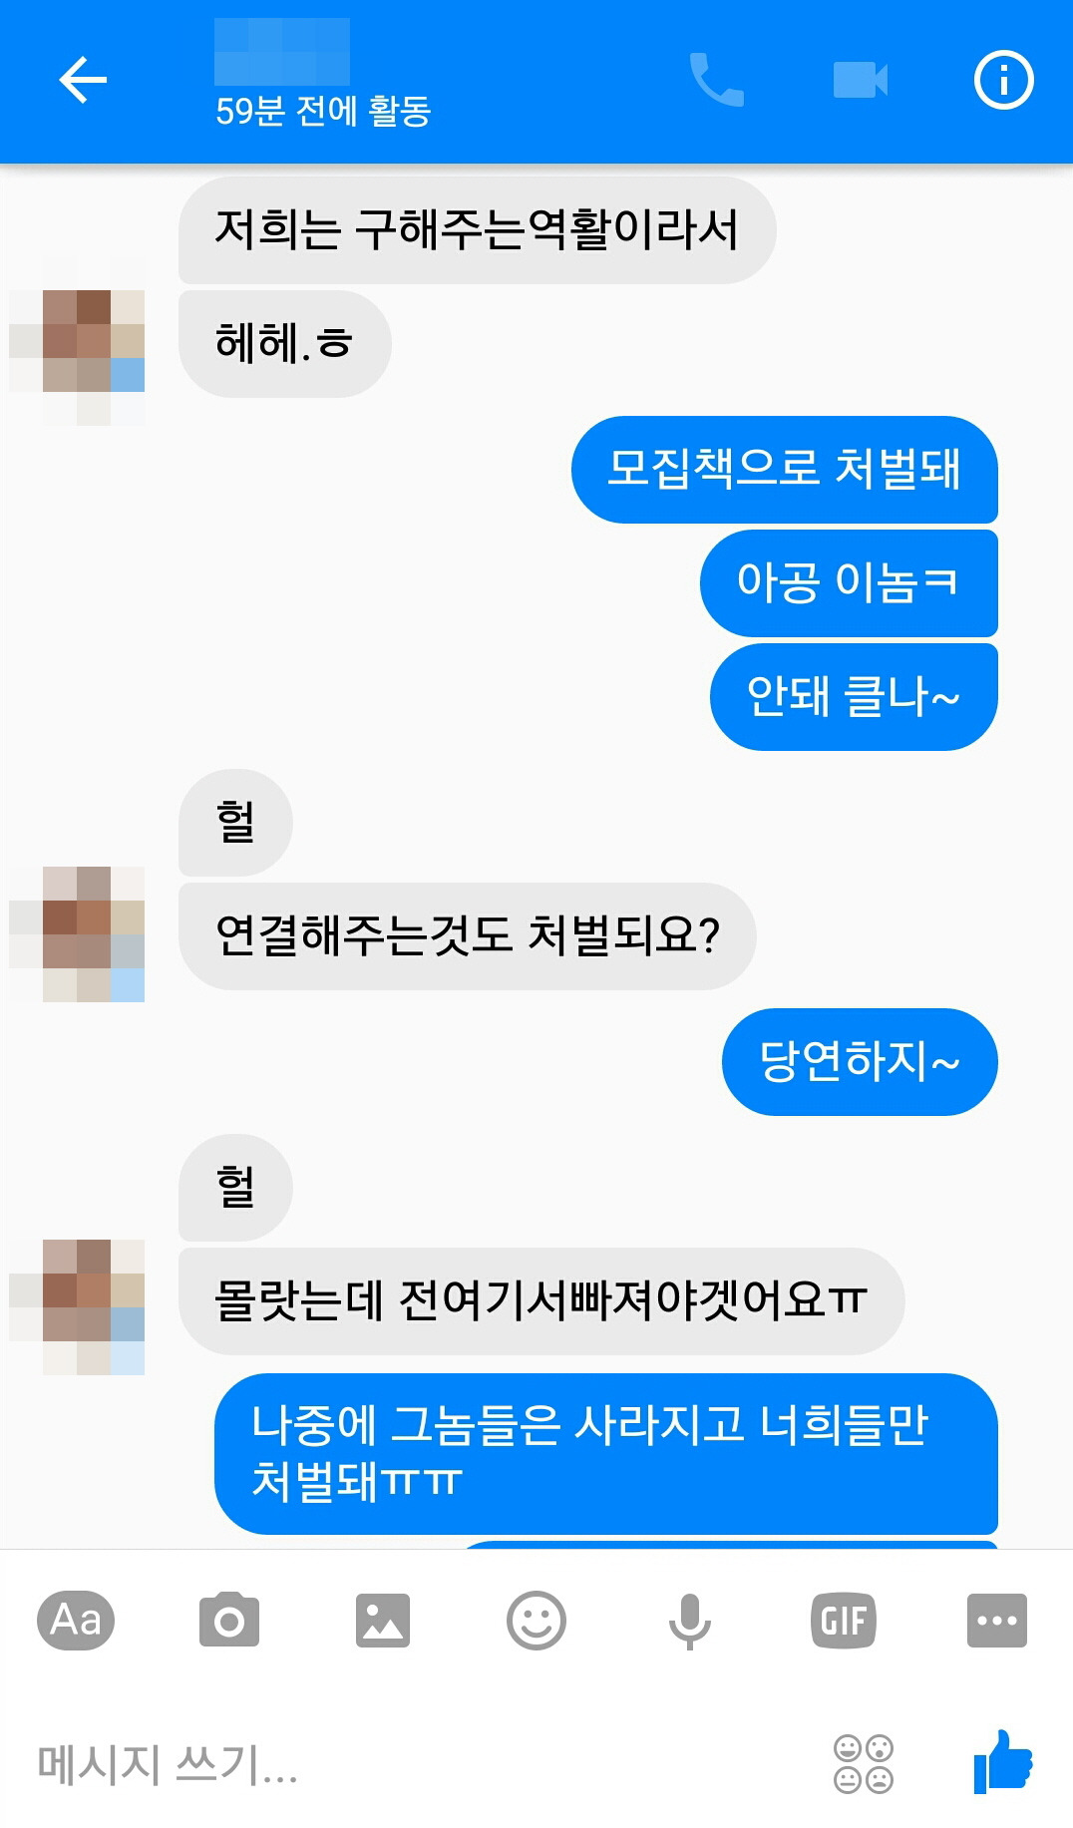Open the emoji picker beside message field
This screenshot has width=1073, height=1828.
point(864,1764)
